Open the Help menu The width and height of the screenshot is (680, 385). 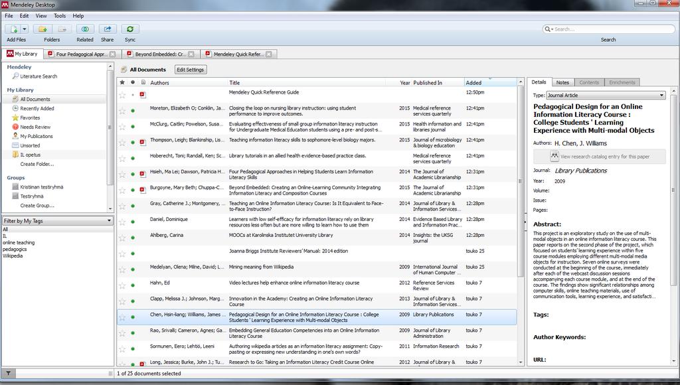78,16
